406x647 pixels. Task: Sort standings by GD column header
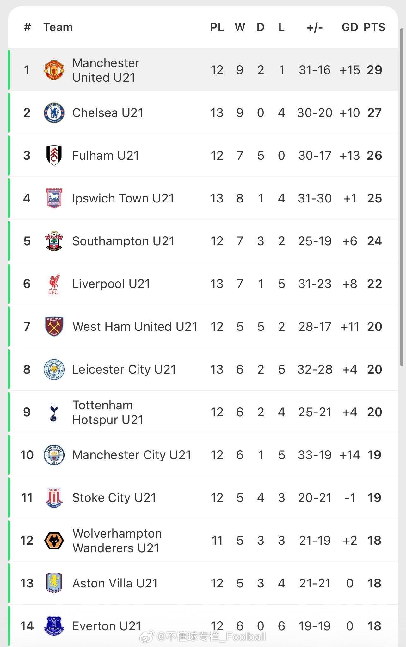point(350,27)
